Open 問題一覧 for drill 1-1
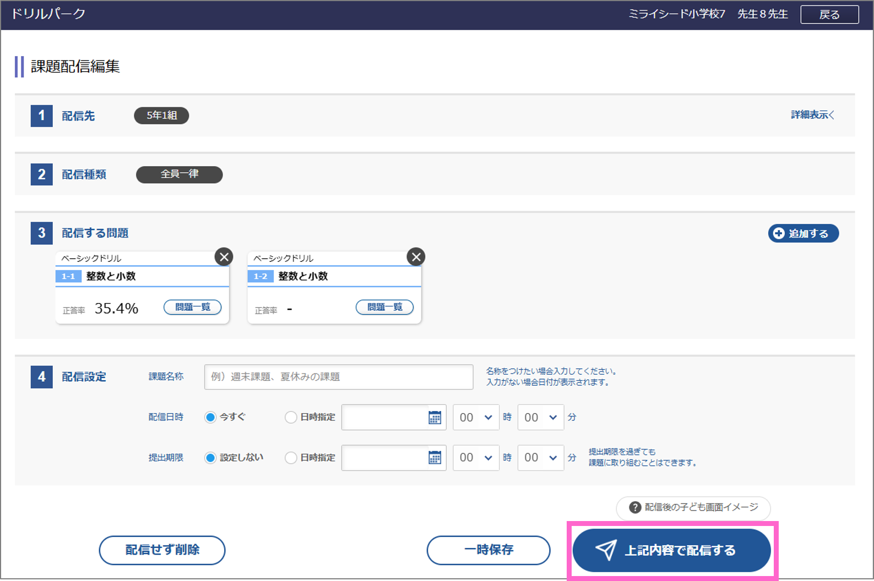This screenshot has height=581, width=874. tap(193, 307)
